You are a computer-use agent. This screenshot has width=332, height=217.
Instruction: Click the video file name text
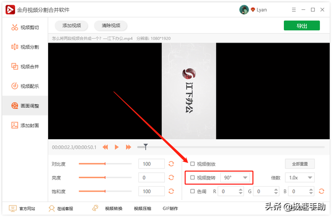point(92,39)
